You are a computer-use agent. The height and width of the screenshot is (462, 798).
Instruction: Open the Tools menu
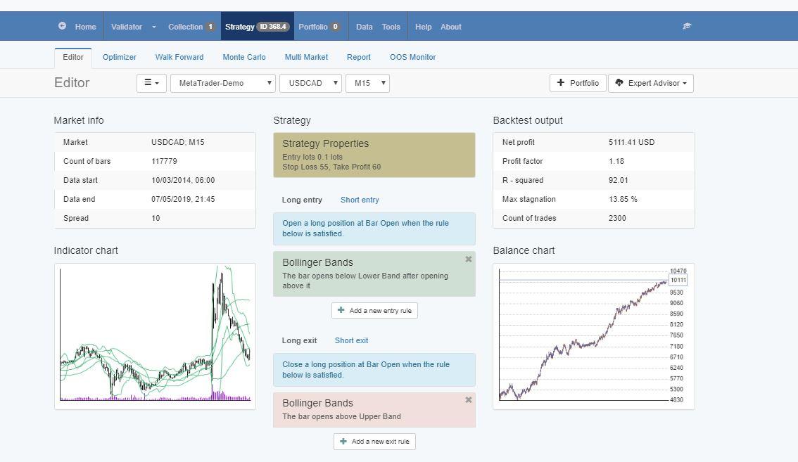391,27
